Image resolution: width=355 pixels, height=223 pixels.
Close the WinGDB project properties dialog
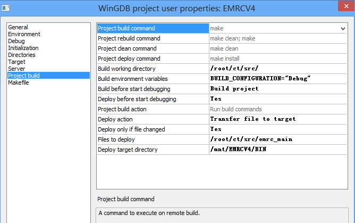coord(346,6)
